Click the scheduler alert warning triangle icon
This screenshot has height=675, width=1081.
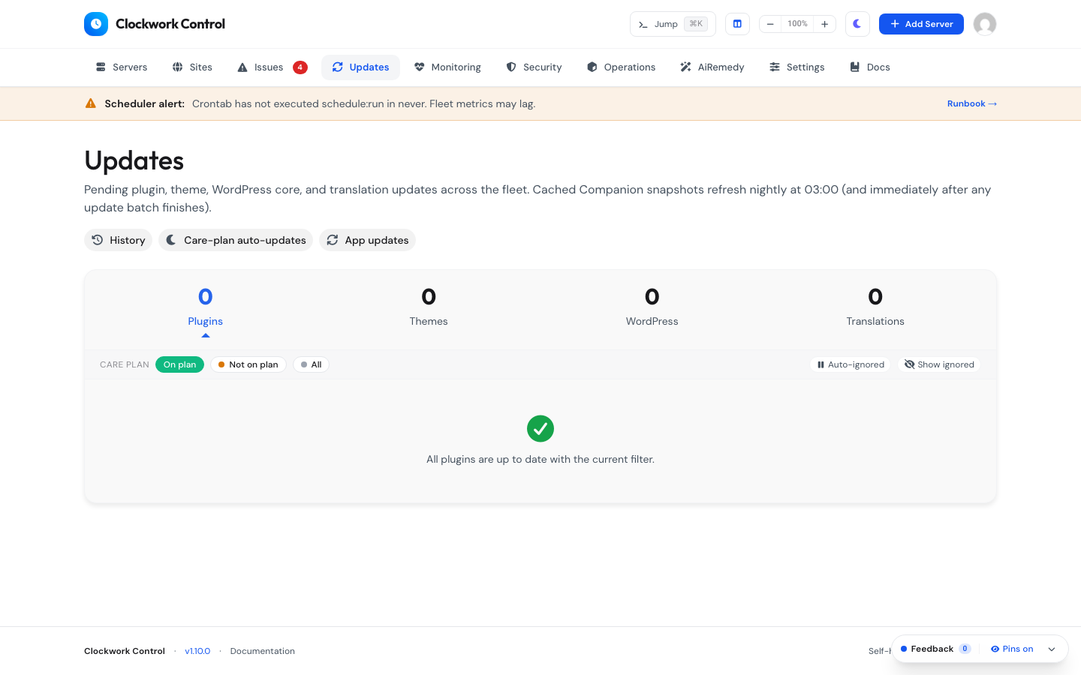(91, 103)
